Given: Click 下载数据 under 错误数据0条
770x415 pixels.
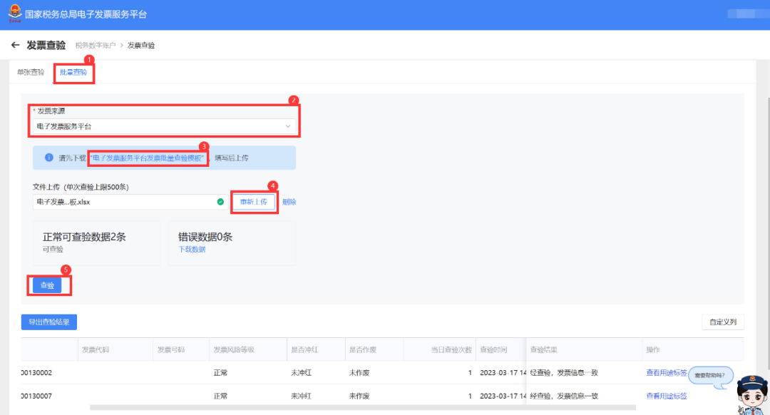Looking at the screenshot, I should [x=192, y=250].
